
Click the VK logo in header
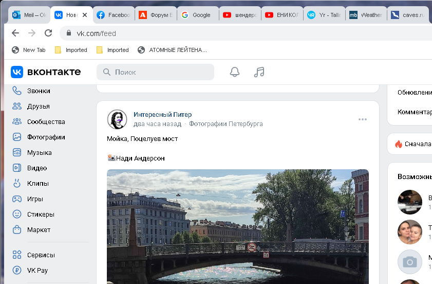pos(46,72)
